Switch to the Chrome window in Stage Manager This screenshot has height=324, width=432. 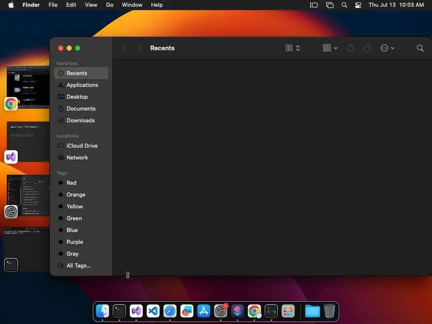(x=27, y=87)
